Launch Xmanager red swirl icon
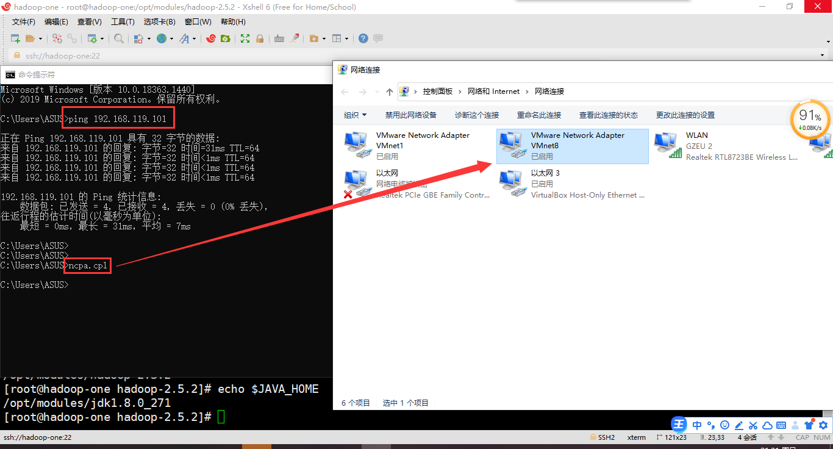The width and height of the screenshot is (833, 449). click(x=211, y=38)
